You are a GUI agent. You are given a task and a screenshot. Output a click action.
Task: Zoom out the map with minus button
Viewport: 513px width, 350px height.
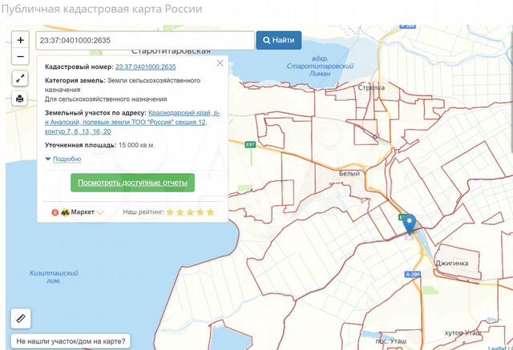[21, 57]
